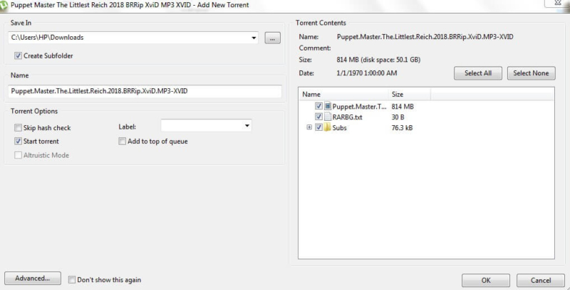Enable Add to top of queue
Viewport: 570px width, 290px height.
(x=122, y=141)
